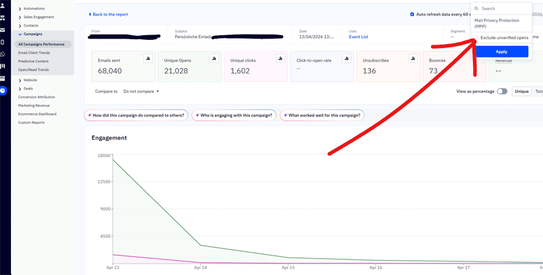
Task: Open Marketing Revenue report
Action: tap(33, 106)
